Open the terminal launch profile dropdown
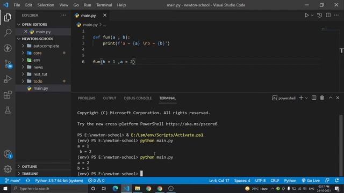This screenshot has height=193, width=344. [306, 98]
